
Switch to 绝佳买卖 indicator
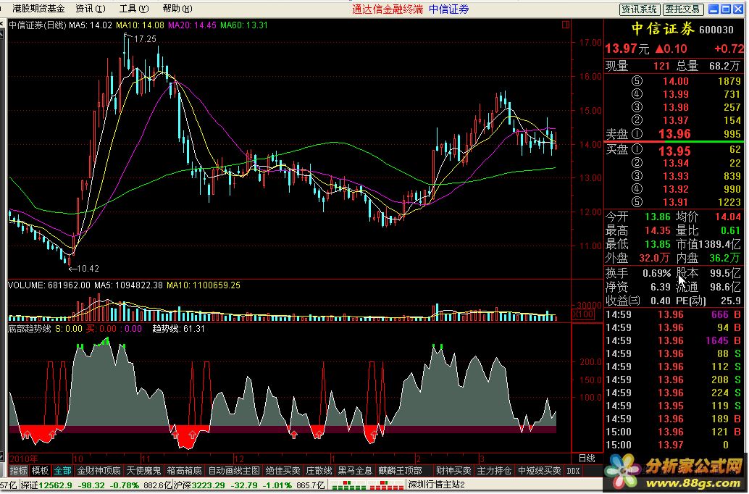283,471
